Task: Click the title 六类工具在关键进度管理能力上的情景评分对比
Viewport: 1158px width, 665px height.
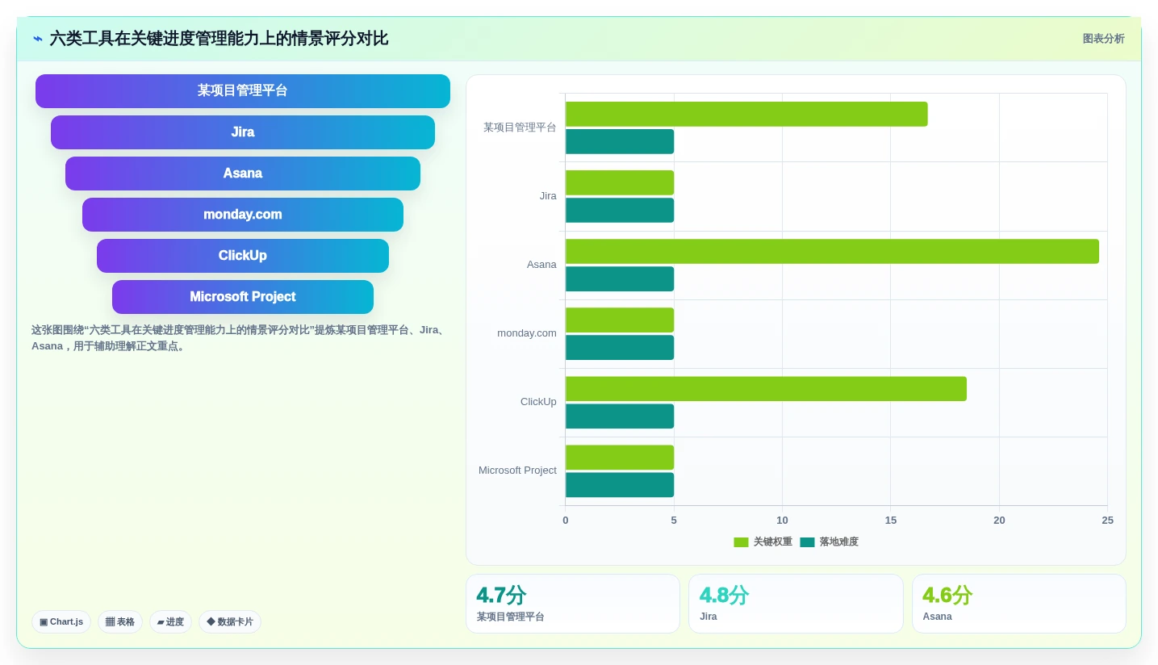Action: pyautogui.click(x=219, y=39)
